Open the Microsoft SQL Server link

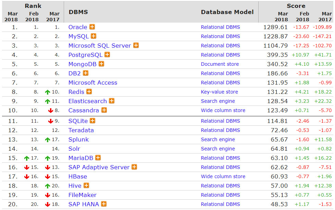pyautogui.click(x=100, y=46)
